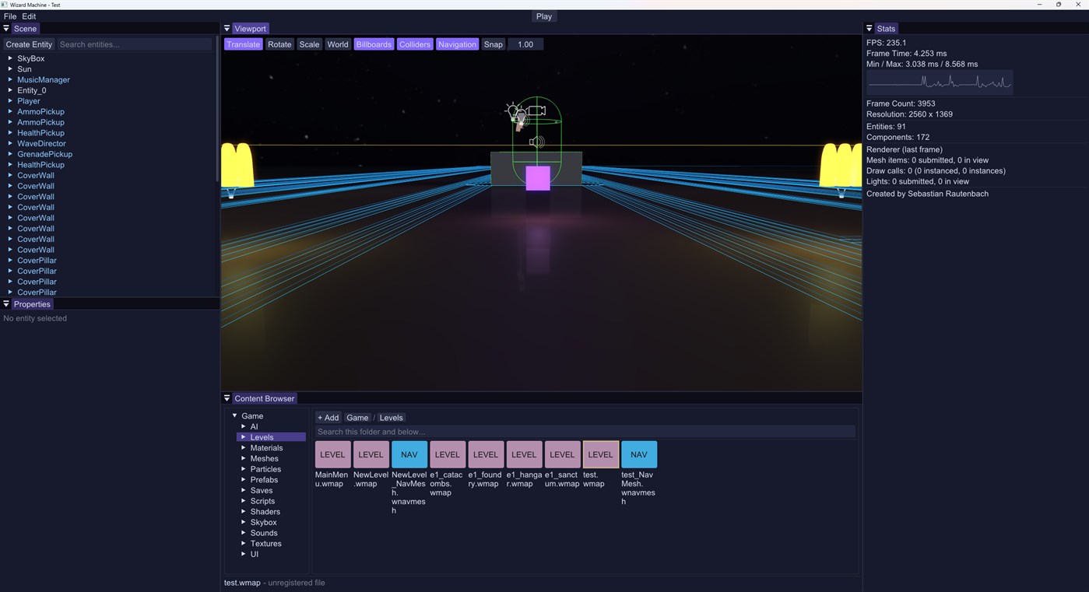
Task: Click the Create Entity button
Action: [29, 44]
